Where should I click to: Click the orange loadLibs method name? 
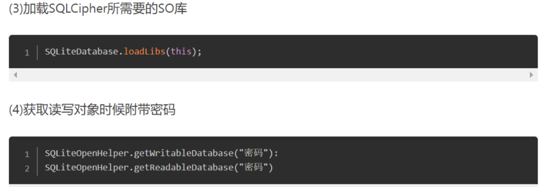click(144, 51)
